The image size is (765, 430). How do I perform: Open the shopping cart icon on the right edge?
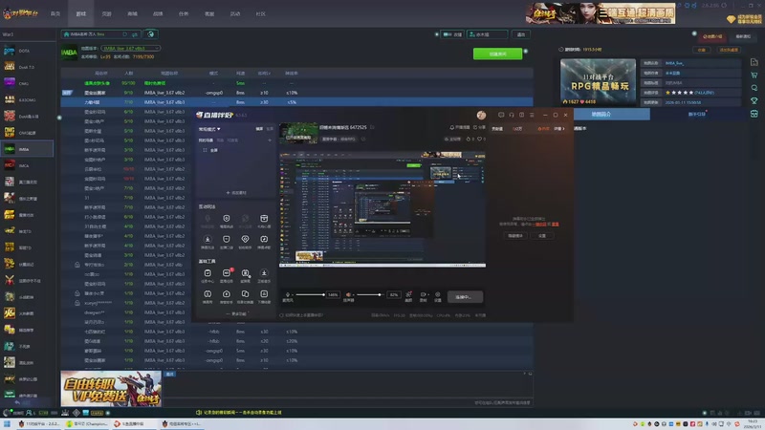point(754,75)
